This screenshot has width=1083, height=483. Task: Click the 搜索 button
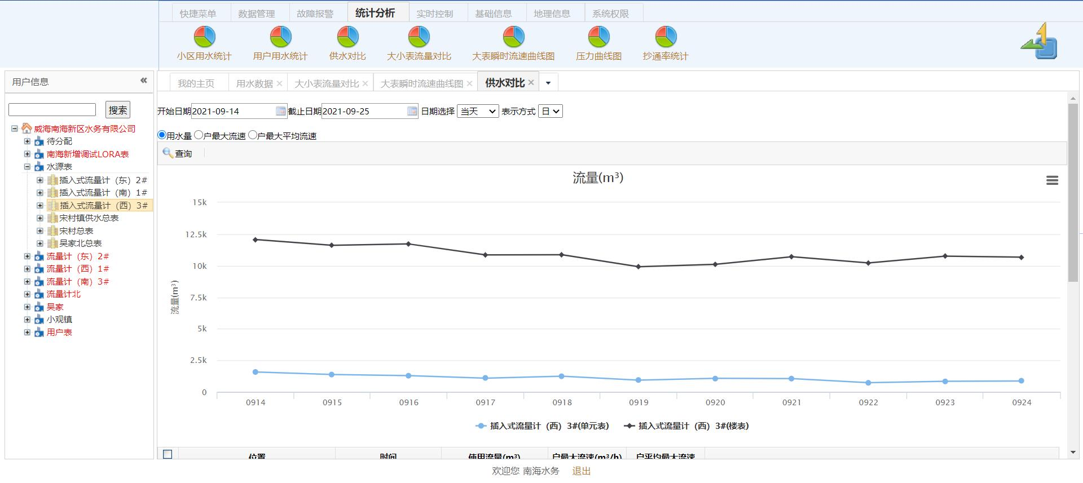[x=118, y=110]
